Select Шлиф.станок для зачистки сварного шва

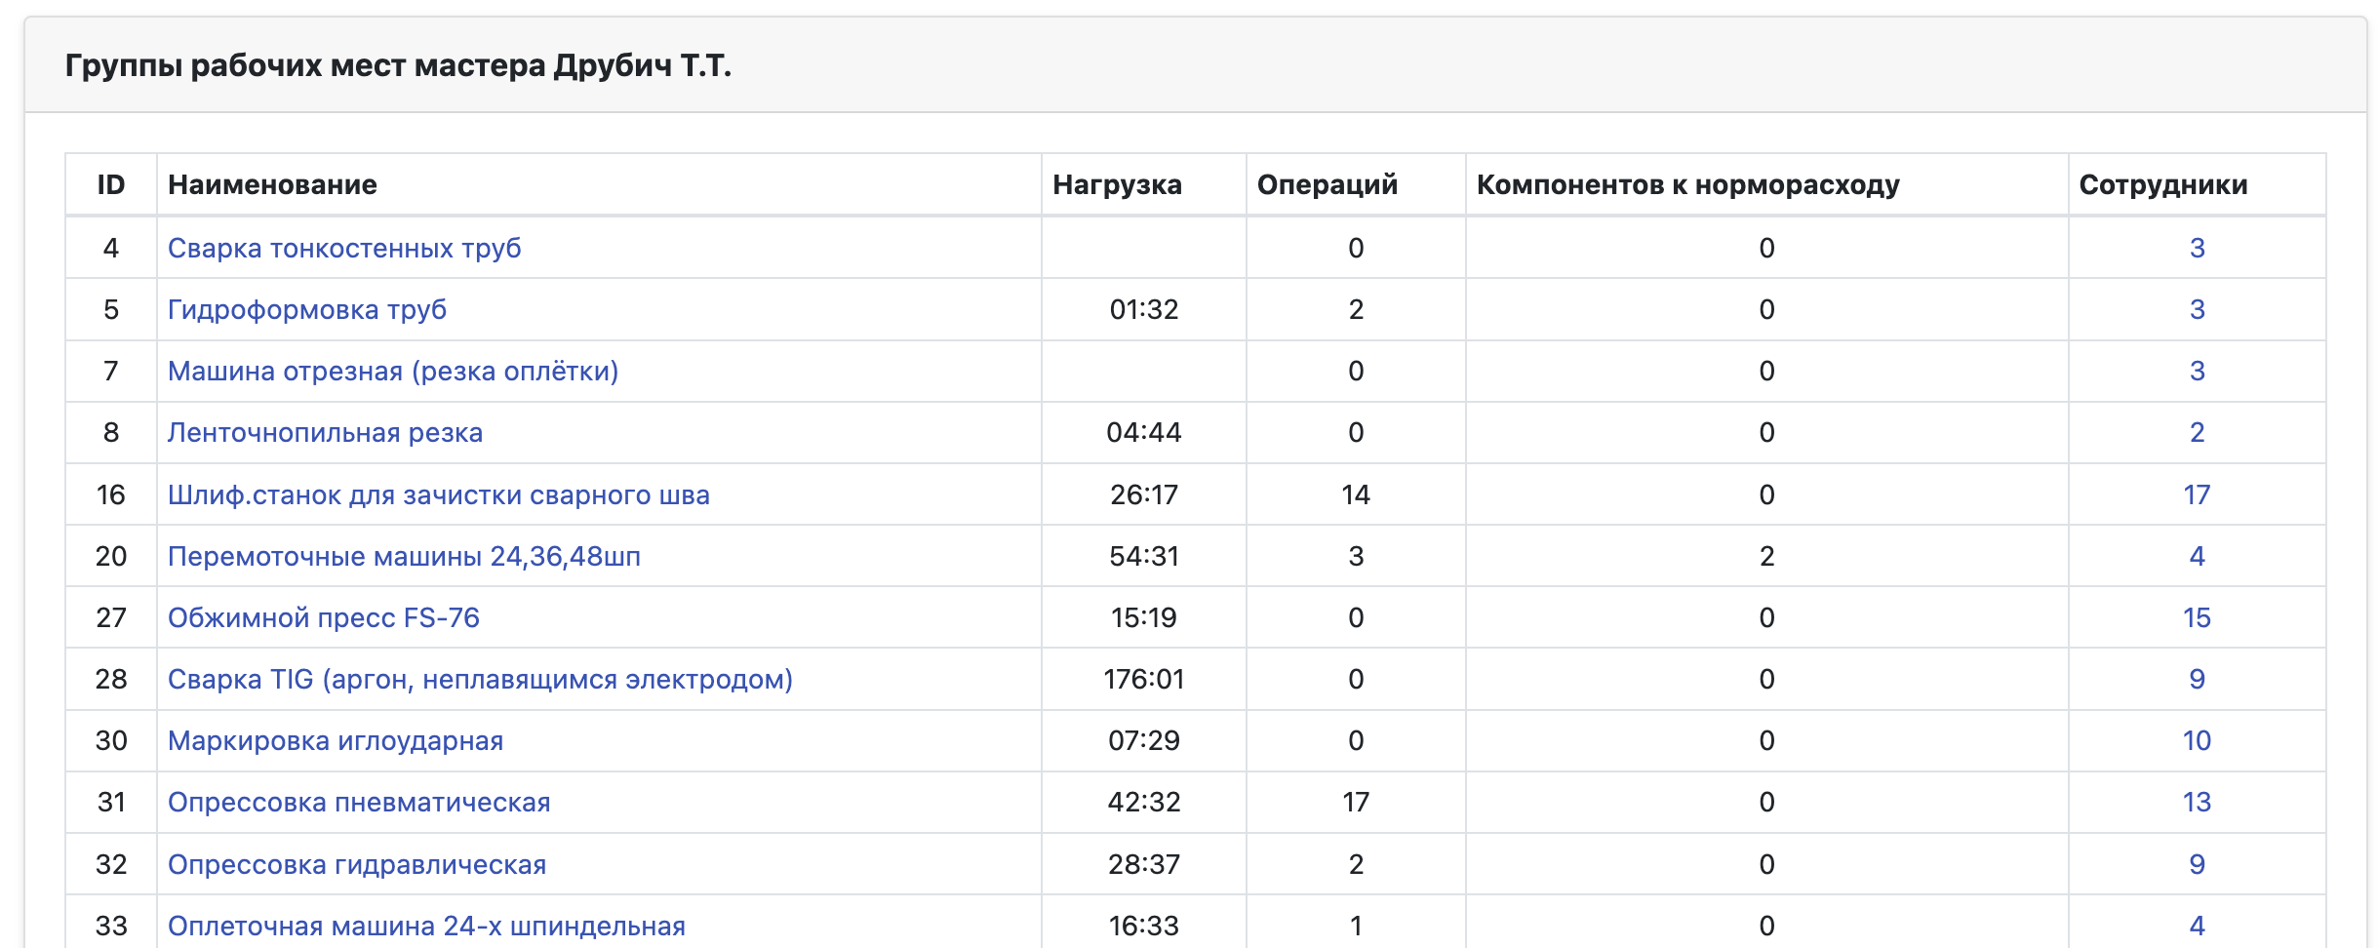pos(439,494)
